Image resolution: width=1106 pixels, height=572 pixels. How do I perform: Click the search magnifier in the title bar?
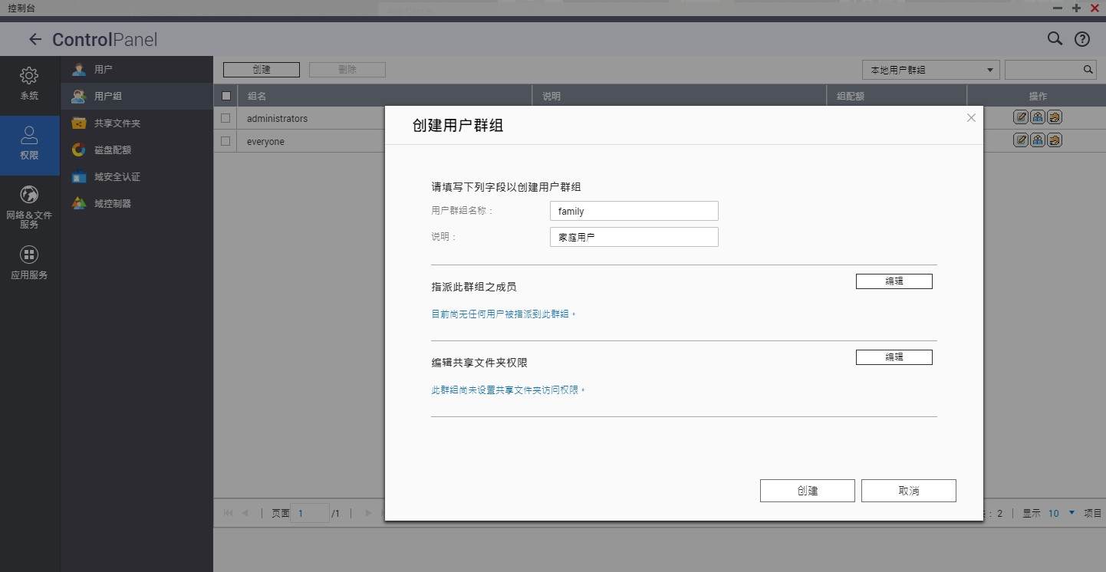(1055, 38)
